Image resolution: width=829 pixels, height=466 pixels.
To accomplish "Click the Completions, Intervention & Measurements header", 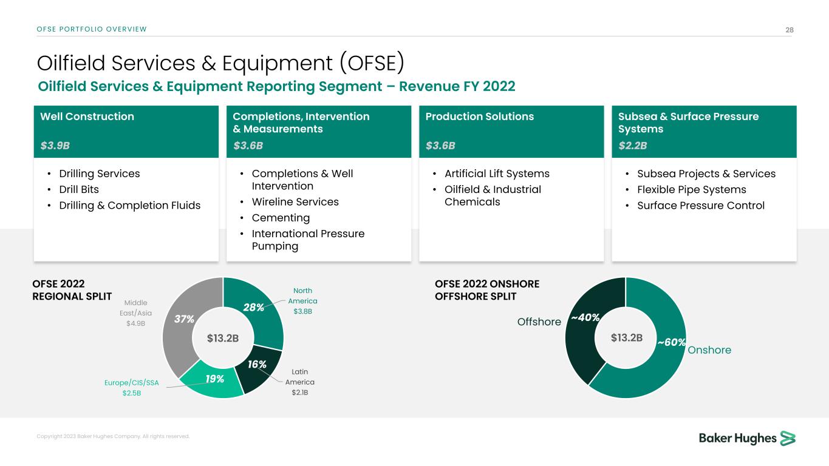I will 318,131.
